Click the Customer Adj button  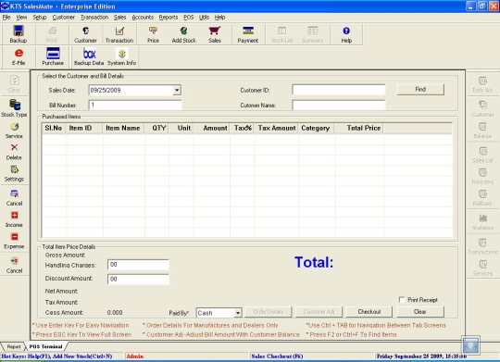[319, 312]
